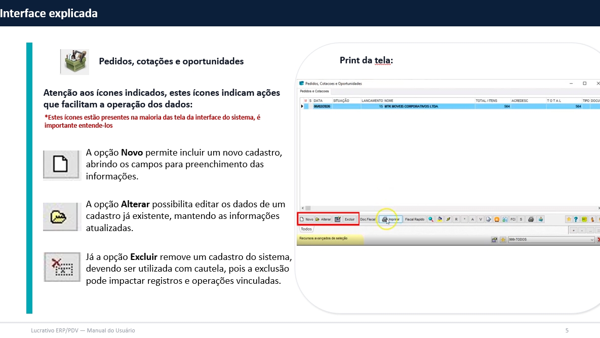
Task: Click the FCI toolbar button
Action: (x=513, y=219)
